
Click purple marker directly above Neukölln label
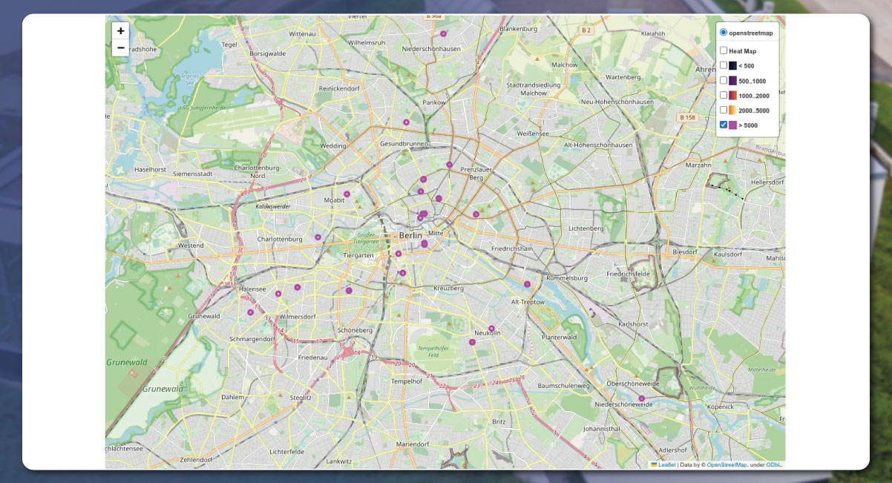(491, 328)
